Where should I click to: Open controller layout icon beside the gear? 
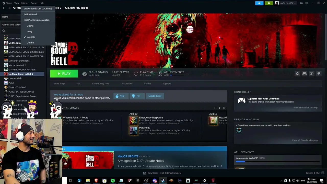tap(304, 74)
